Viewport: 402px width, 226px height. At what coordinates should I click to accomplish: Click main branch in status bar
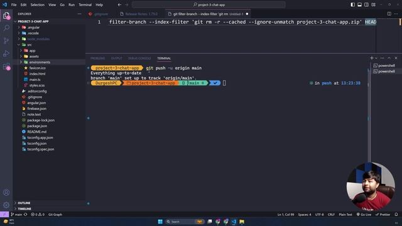pos(16,215)
